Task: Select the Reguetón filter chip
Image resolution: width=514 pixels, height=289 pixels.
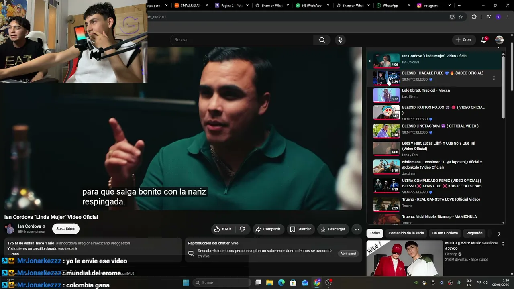Action: tap(474, 233)
